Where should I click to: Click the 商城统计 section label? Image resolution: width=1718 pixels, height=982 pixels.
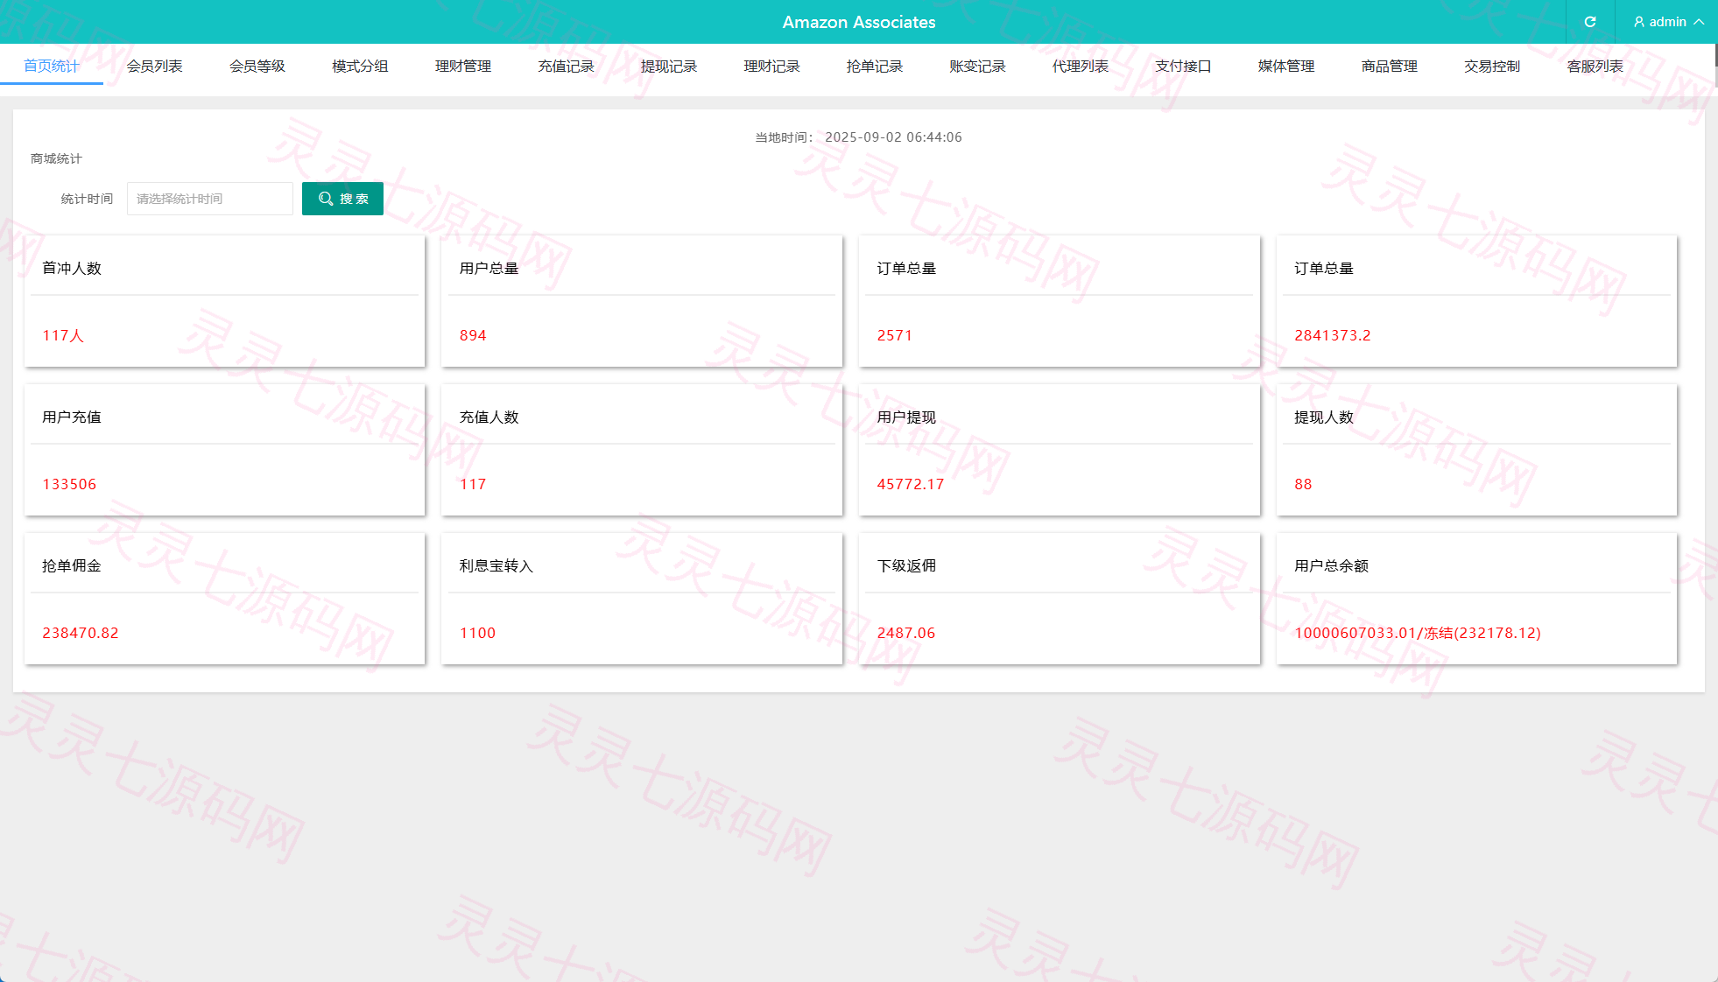[56, 158]
